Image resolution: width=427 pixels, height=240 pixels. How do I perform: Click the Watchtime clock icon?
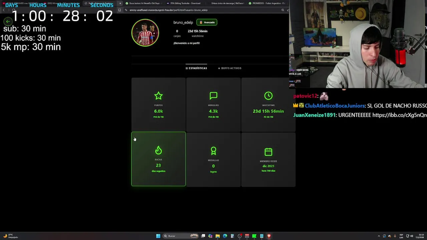(x=268, y=96)
